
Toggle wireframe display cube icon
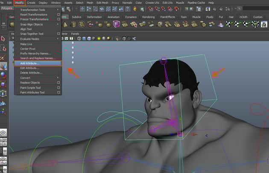click(x=79, y=39)
